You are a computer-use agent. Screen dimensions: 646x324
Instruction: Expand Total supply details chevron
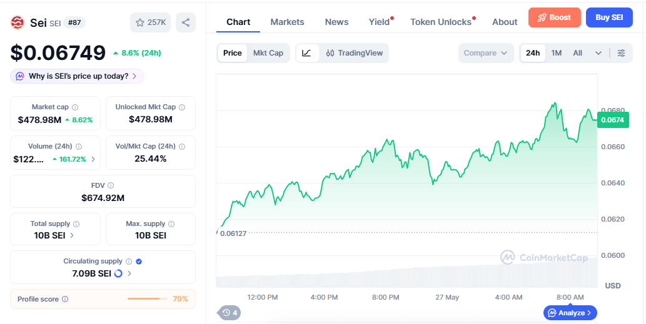[x=72, y=235]
